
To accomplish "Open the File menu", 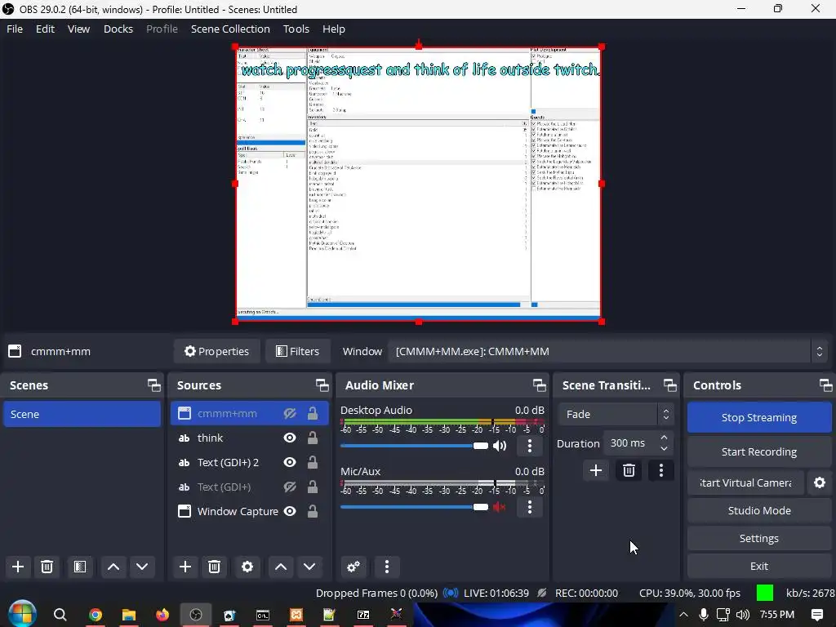I will (x=15, y=29).
